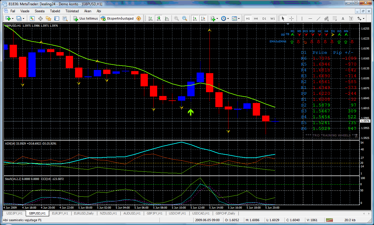Select the H1 timeframe button
The image size is (374, 225).
pyautogui.click(x=248, y=18)
